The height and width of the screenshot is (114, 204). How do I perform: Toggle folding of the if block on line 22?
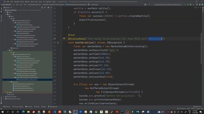click(62, 12)
